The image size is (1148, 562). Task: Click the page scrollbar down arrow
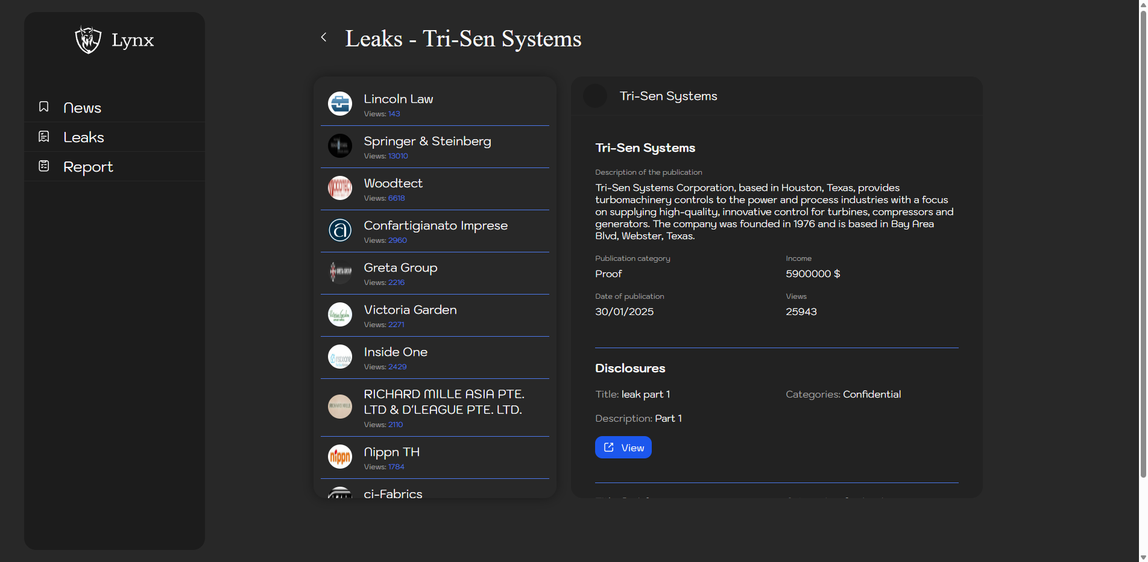pyautogui.click(x=1143, y=557)
